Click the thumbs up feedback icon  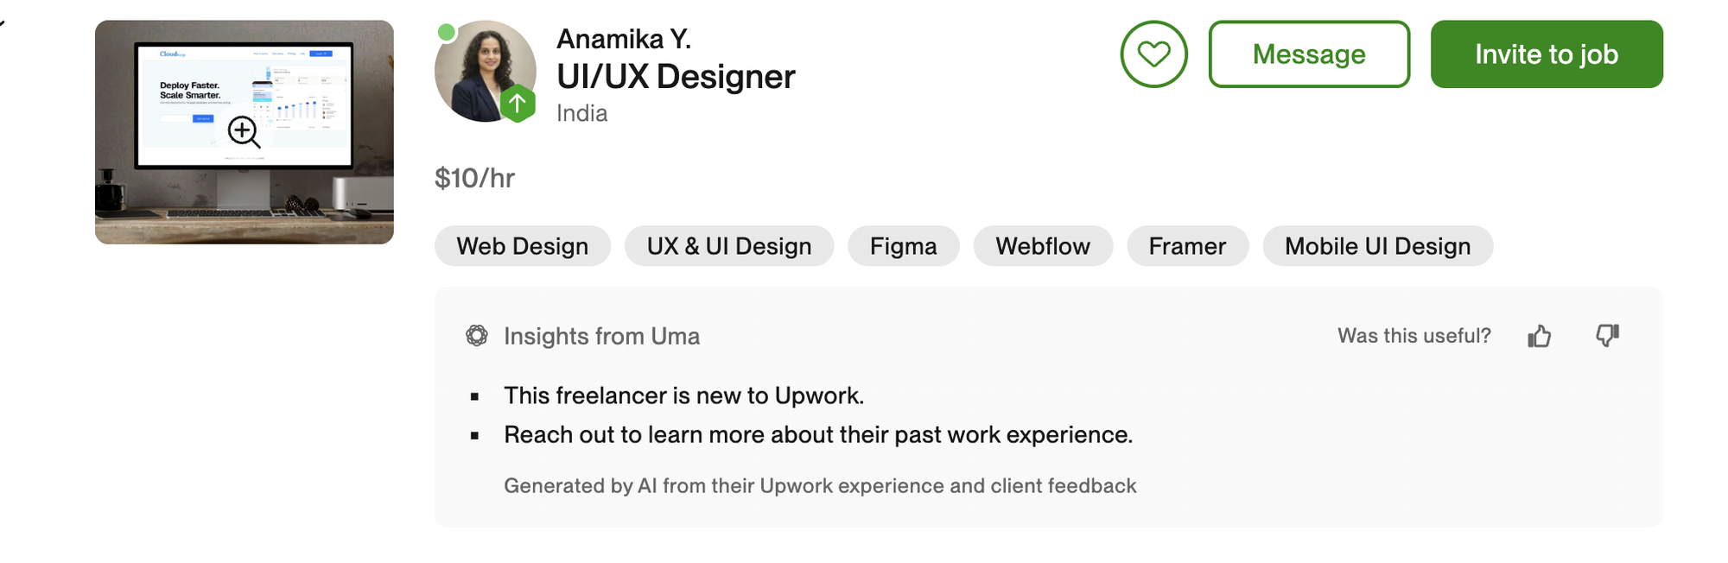pos(1540,336)
